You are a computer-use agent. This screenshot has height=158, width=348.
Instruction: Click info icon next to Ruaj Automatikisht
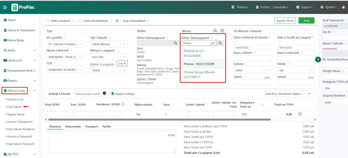pos(148,21)
